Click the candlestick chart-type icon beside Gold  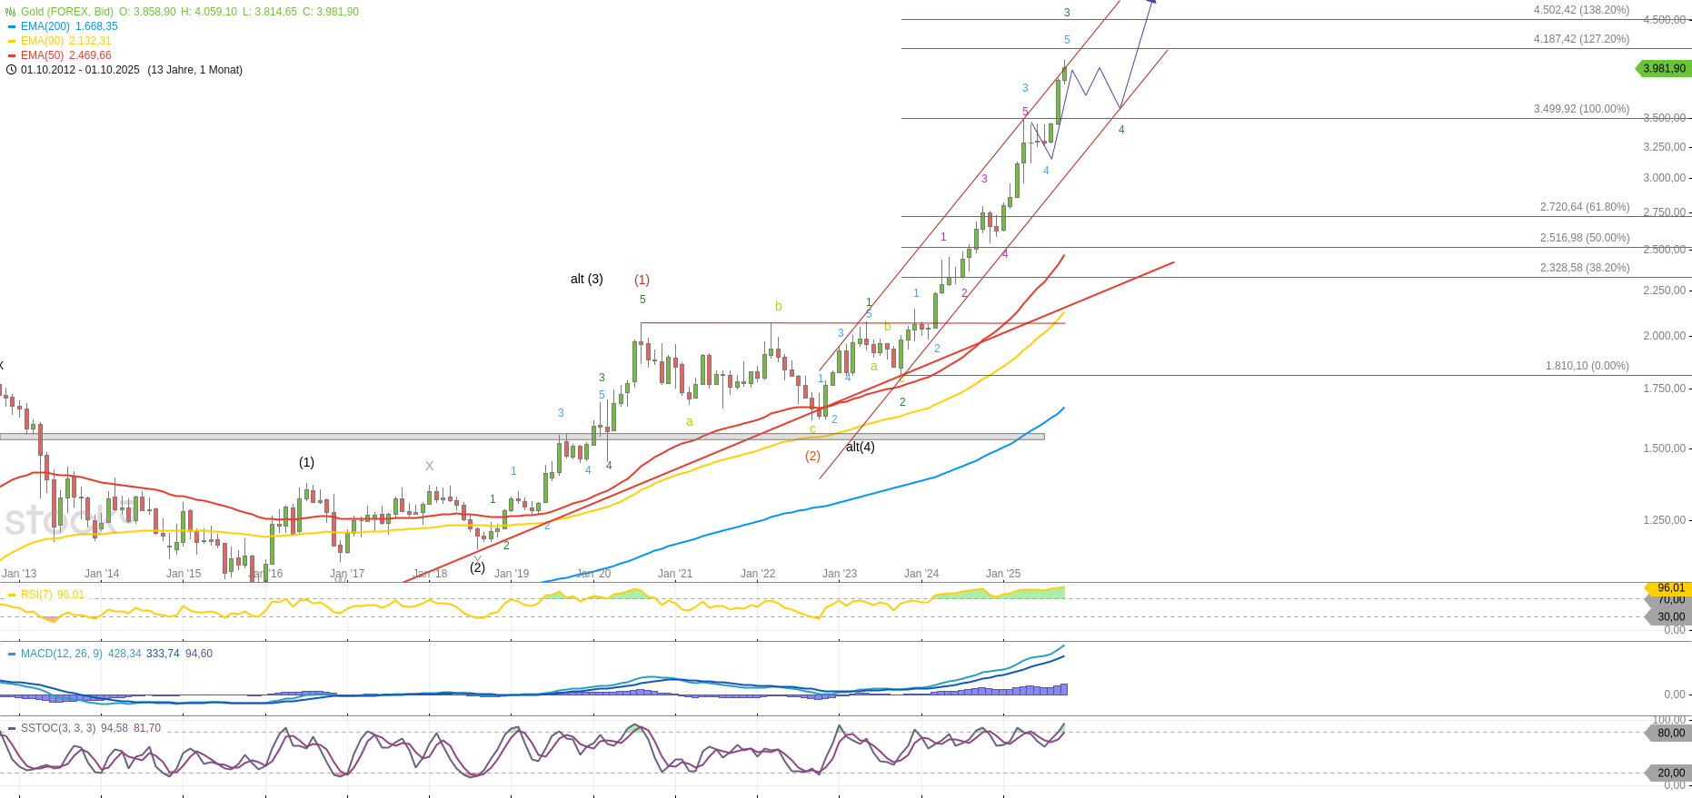click(11, 12)
